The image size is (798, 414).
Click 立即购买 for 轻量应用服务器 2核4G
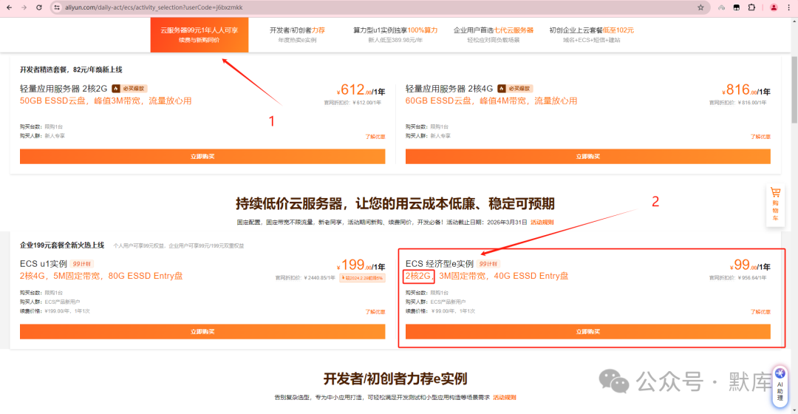click(588, 156)
